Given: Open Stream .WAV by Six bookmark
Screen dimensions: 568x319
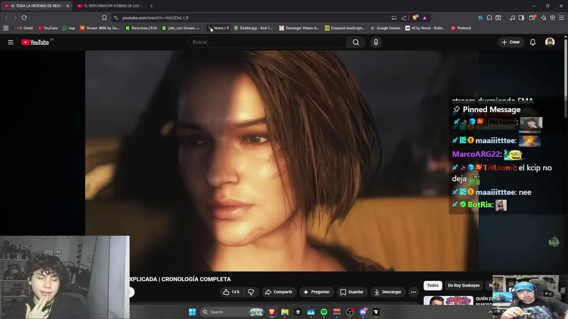Looking at the screenshot, I should [100, 28].
